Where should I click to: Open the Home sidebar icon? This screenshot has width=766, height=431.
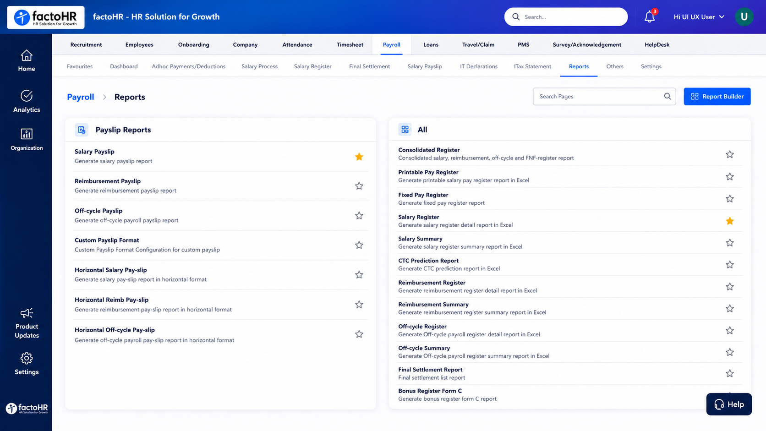tap(26, 55)
